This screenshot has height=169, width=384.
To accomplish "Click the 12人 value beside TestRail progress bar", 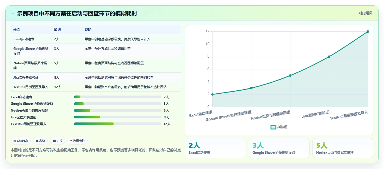I will pyautogui.click(x=167, y=124).
